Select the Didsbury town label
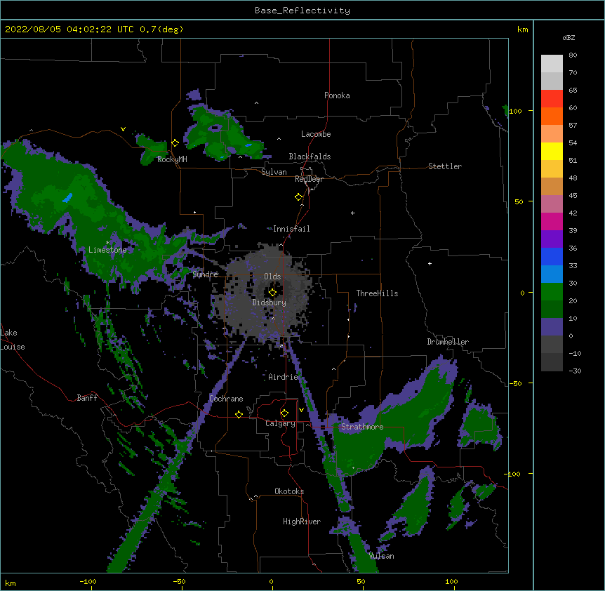Viewport: 605px width, 591px height. 270,303
